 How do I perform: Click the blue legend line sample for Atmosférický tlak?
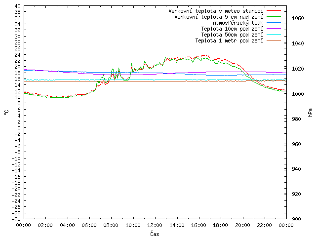[274, 23]
